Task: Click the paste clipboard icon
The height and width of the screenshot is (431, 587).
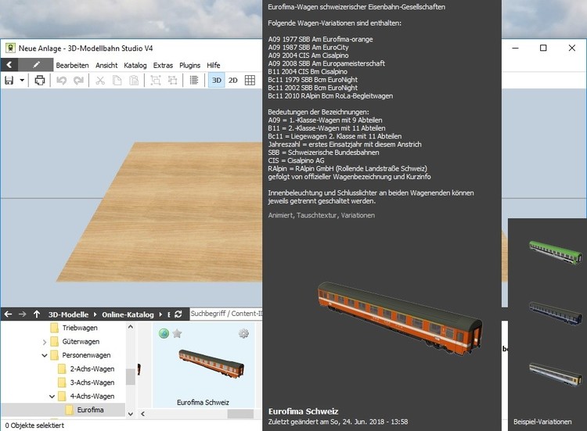Action: tap(134, 80)
